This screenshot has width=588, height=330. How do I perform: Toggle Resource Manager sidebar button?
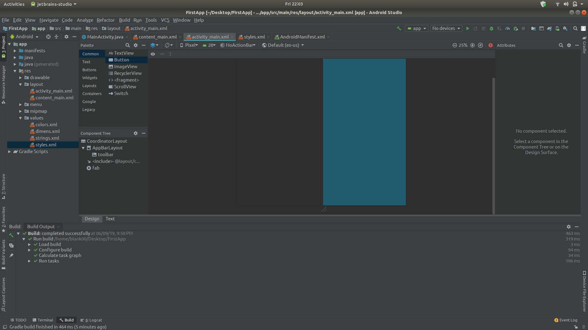point(4,84)
